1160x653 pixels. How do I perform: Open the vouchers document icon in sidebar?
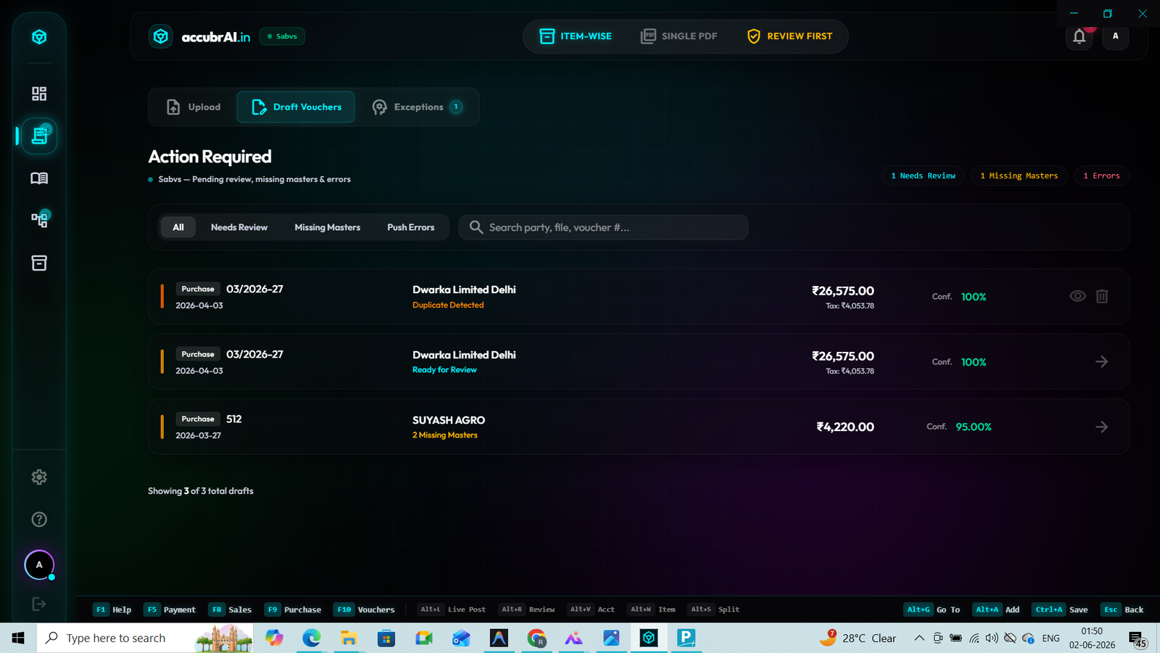click(x=39, y=136)
